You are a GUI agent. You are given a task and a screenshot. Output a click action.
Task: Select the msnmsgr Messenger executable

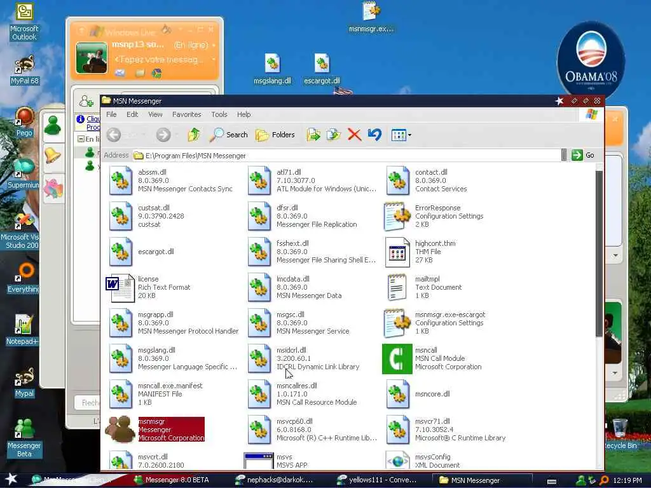(x=155, y=430)
